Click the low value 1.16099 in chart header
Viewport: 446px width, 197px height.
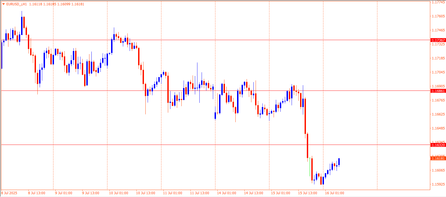tap(64, 4)
